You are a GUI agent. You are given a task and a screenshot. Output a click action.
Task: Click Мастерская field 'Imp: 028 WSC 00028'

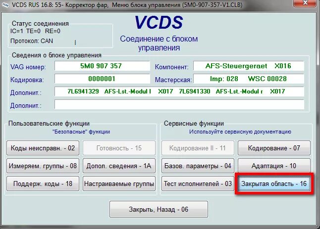249,79
